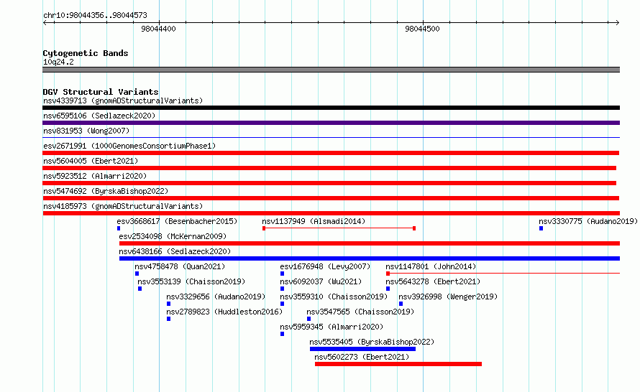Viewport: 640px width, 392px height.
Task: Open nsv5474692 (ByrskaBishop2022) label
Action: [x=106, y=191]
